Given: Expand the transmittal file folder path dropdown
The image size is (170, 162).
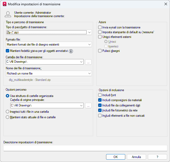Looking at the screenshot, I should click(x=81, y=62).
